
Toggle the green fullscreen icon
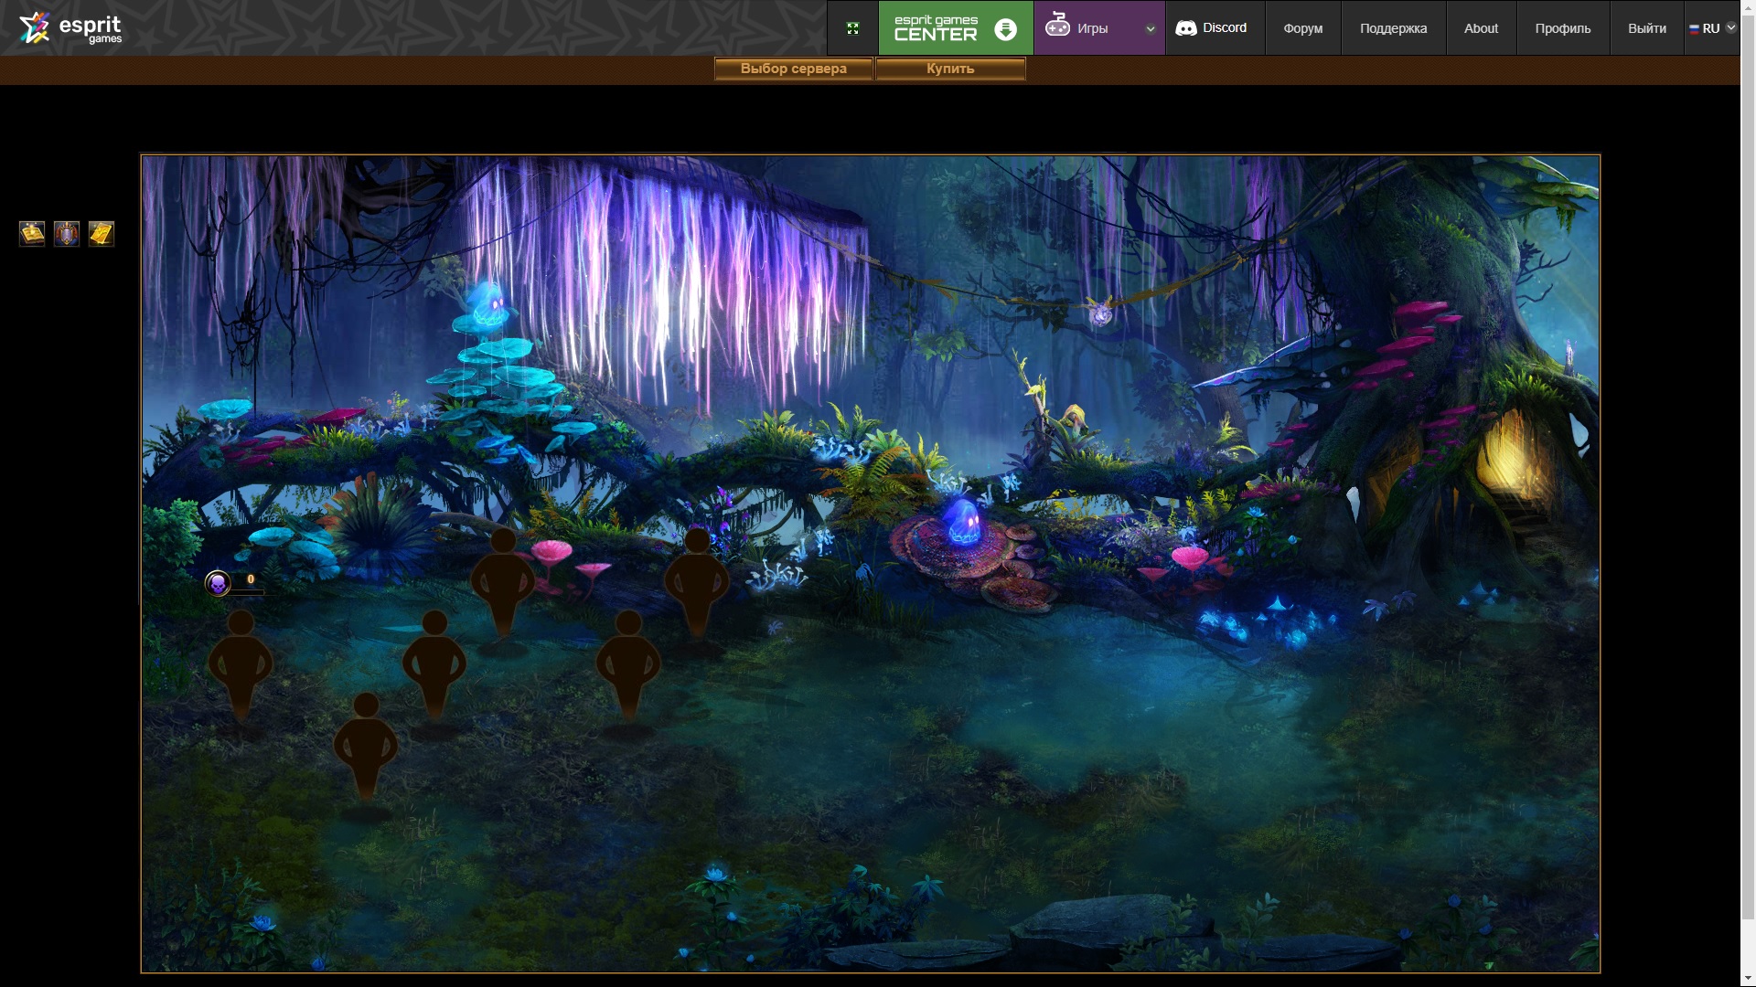[x=852, y=28]
